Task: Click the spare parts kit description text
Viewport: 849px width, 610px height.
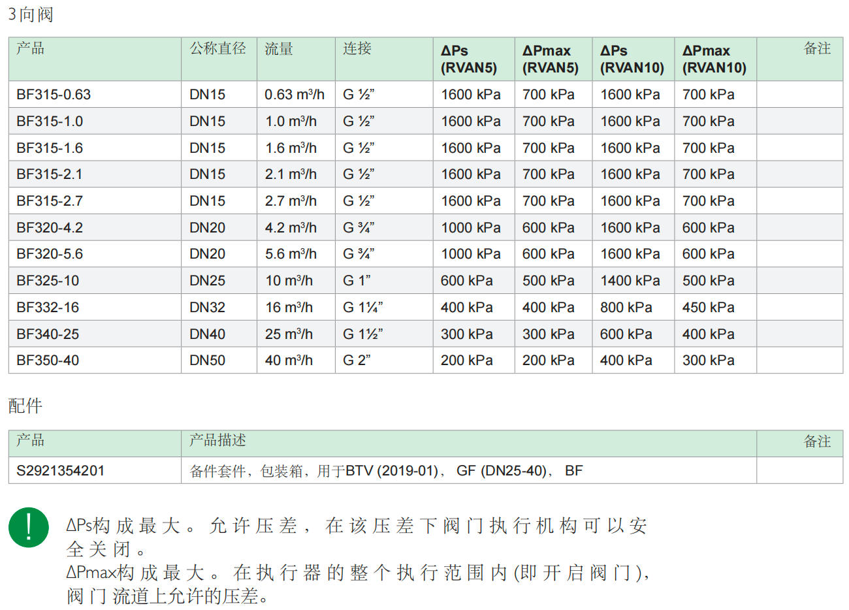Action: pyautogui.click(x=385, y=471)
